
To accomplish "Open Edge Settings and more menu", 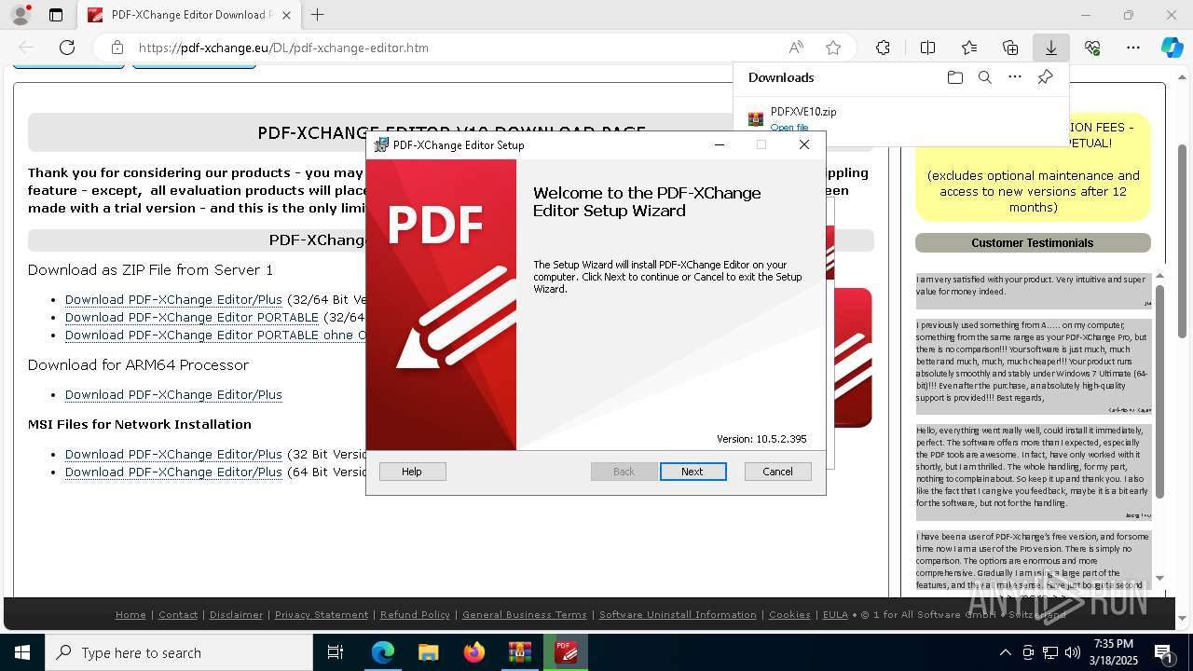I will tap(1133, 48).
